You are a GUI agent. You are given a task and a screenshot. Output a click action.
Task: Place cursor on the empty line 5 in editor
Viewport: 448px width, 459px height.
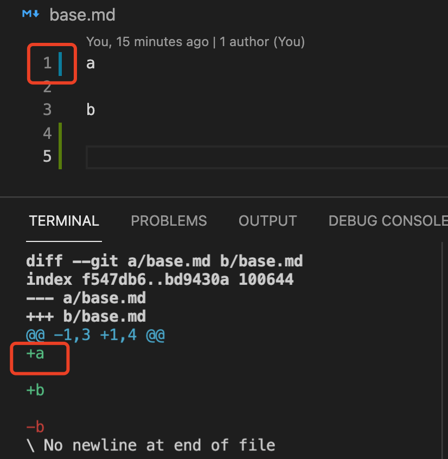[x=267, y=157]
